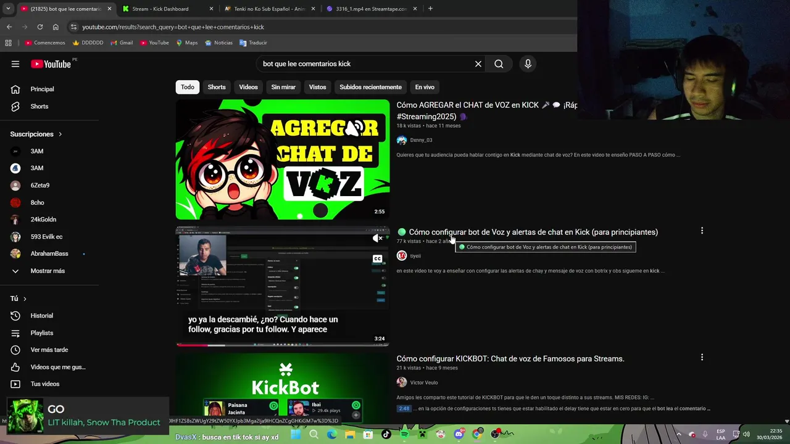Select the Todo filter chip

(x=188, y=87)
